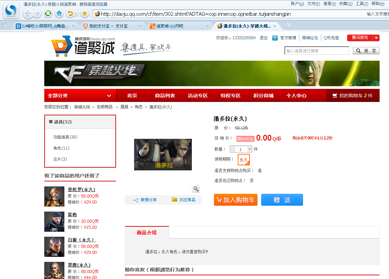Close the 我的支付宝 tab
The height and width of the screenshot is (279, 389).
pyautogui.click(x=141, y=26)
